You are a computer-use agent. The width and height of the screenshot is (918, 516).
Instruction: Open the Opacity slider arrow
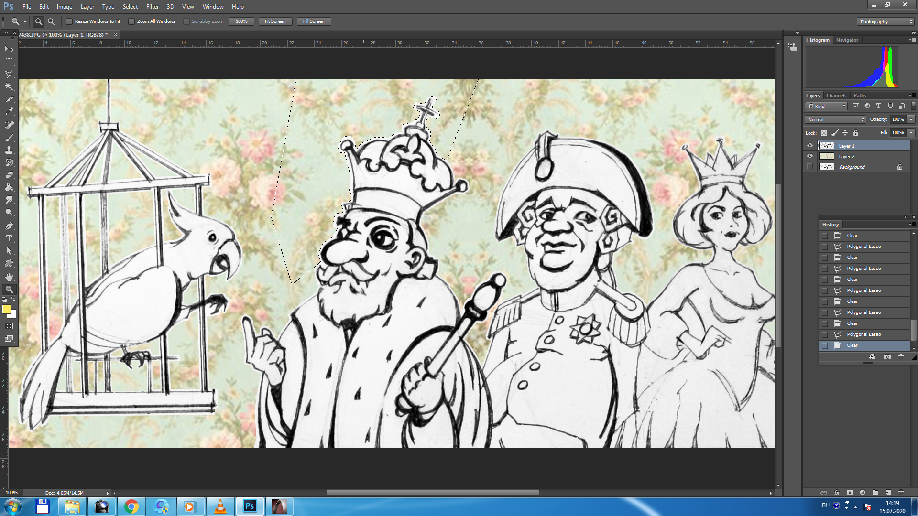point(911,119)
